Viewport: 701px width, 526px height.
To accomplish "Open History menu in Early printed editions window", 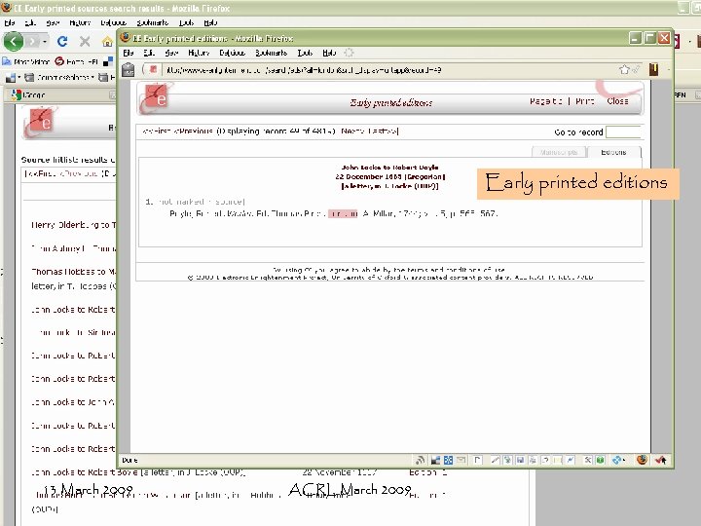I will click(x=199, y=53).
